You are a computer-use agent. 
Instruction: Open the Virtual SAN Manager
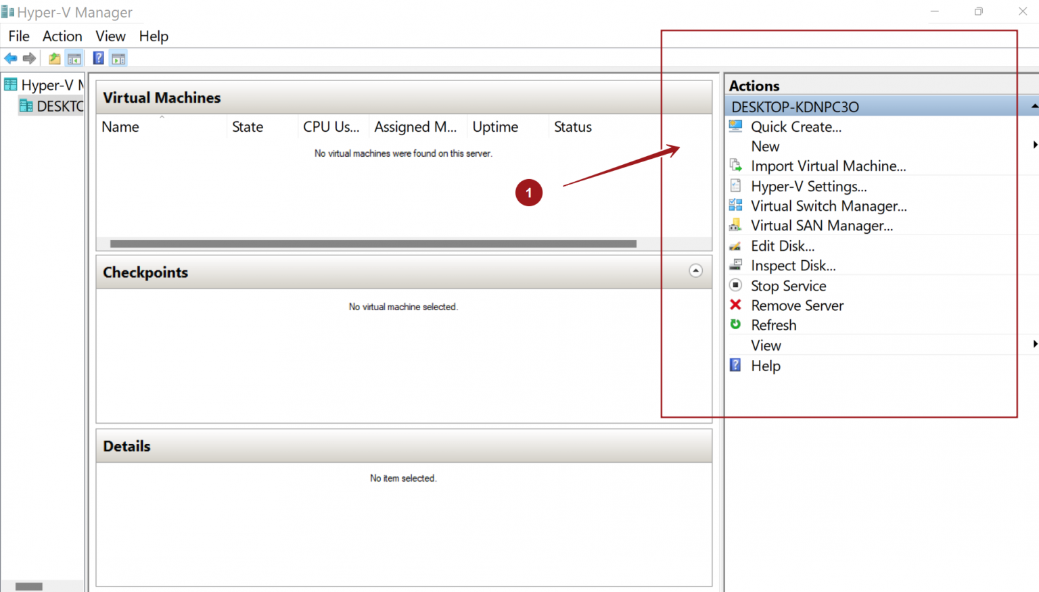pyautogui.click(x=736, y=225)
